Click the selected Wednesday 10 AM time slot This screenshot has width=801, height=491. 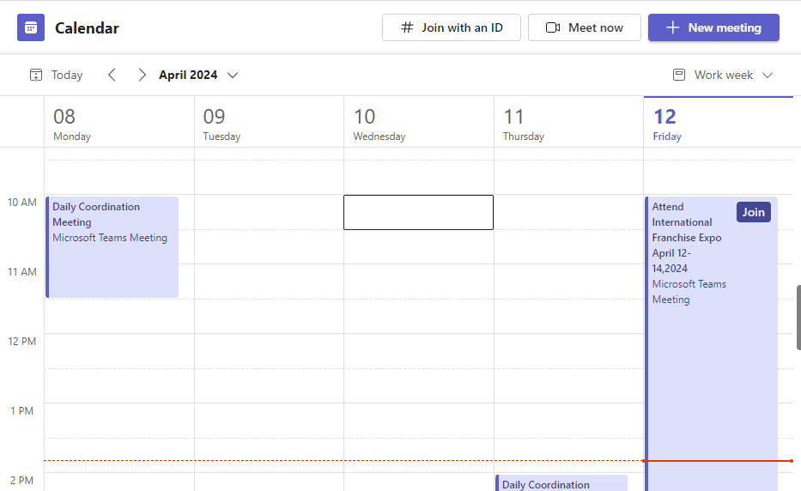pyautogui.click(x=418, y=212)
